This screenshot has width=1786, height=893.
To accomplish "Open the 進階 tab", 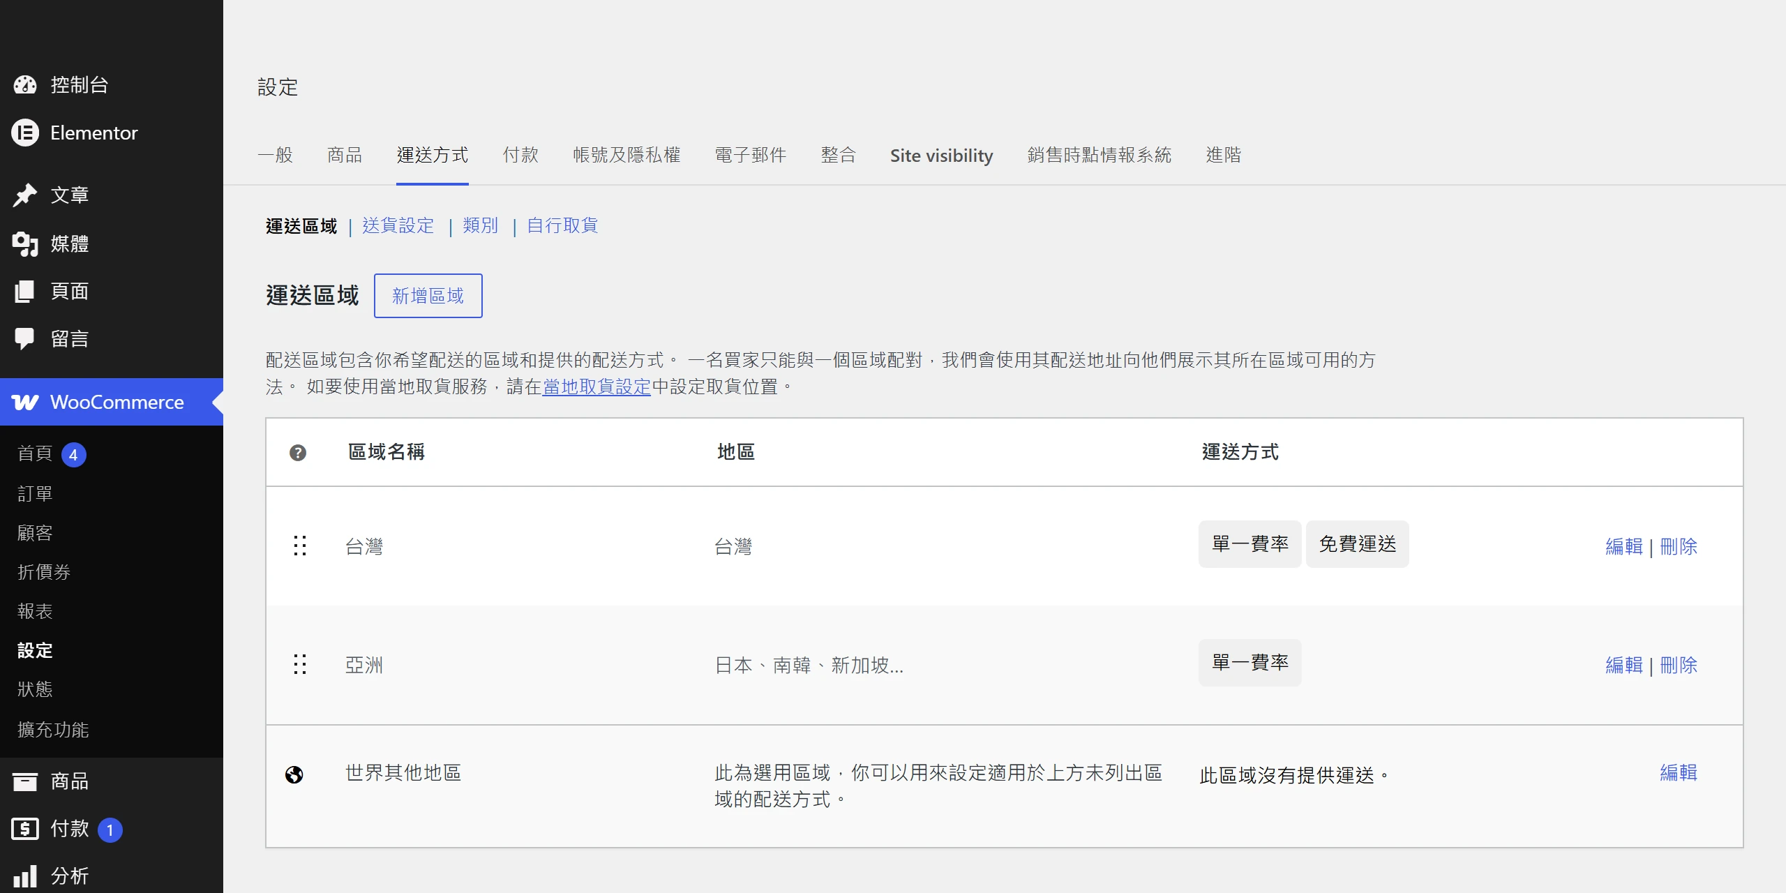I will tap(1224, 155).
